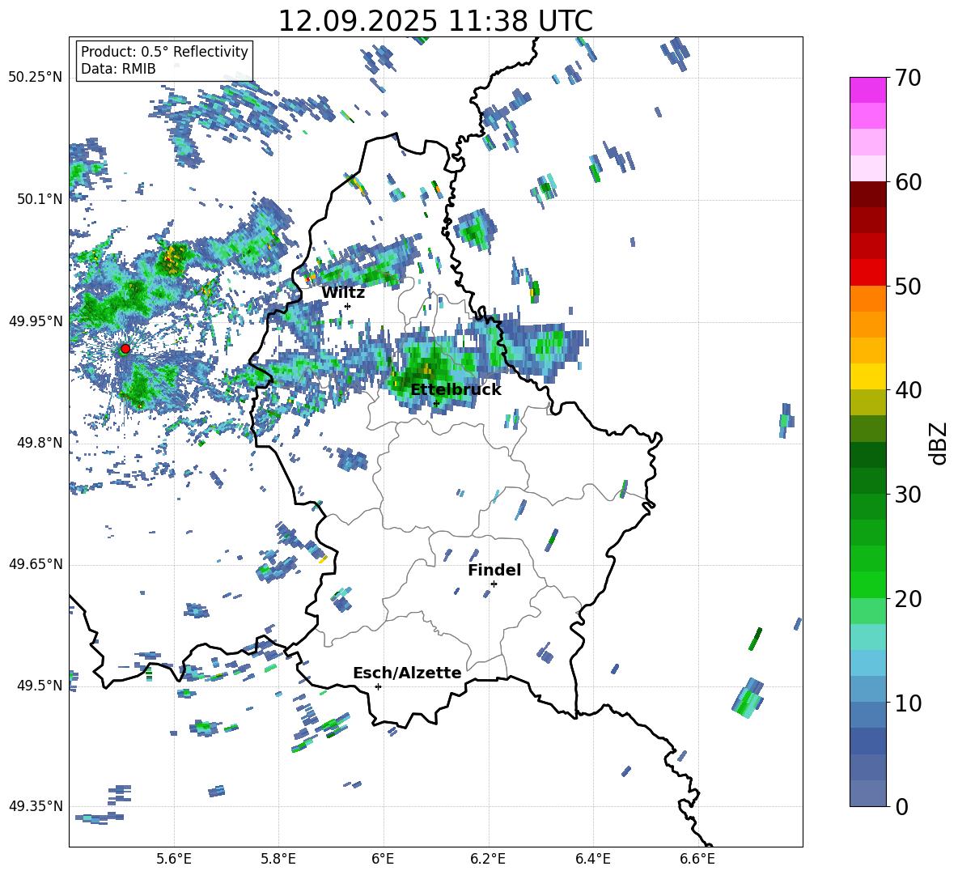The height and width of the screenshot is (875, 958).
Task: Click the 5.8°E longitude label
Action: coord(278,859)
